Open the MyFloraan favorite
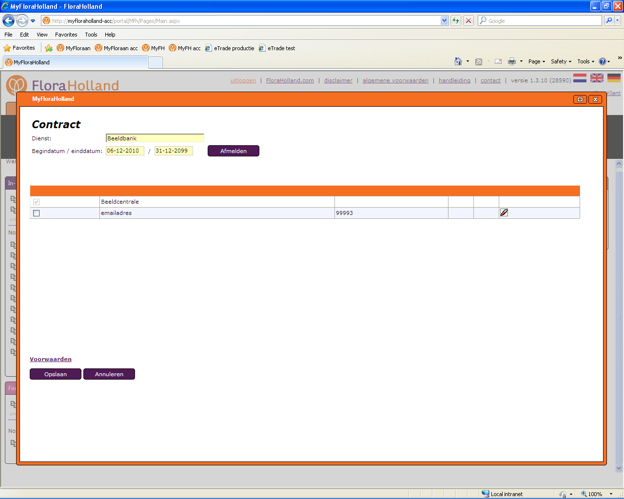This screenshot has height=499, width=624. point(74,48)
